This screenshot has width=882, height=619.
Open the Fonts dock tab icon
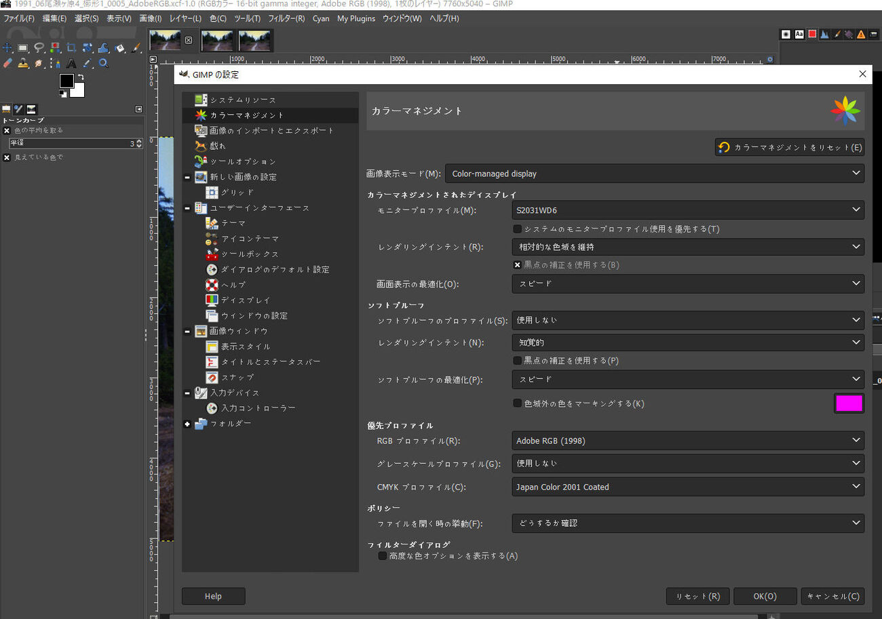[x=799, y=34]
